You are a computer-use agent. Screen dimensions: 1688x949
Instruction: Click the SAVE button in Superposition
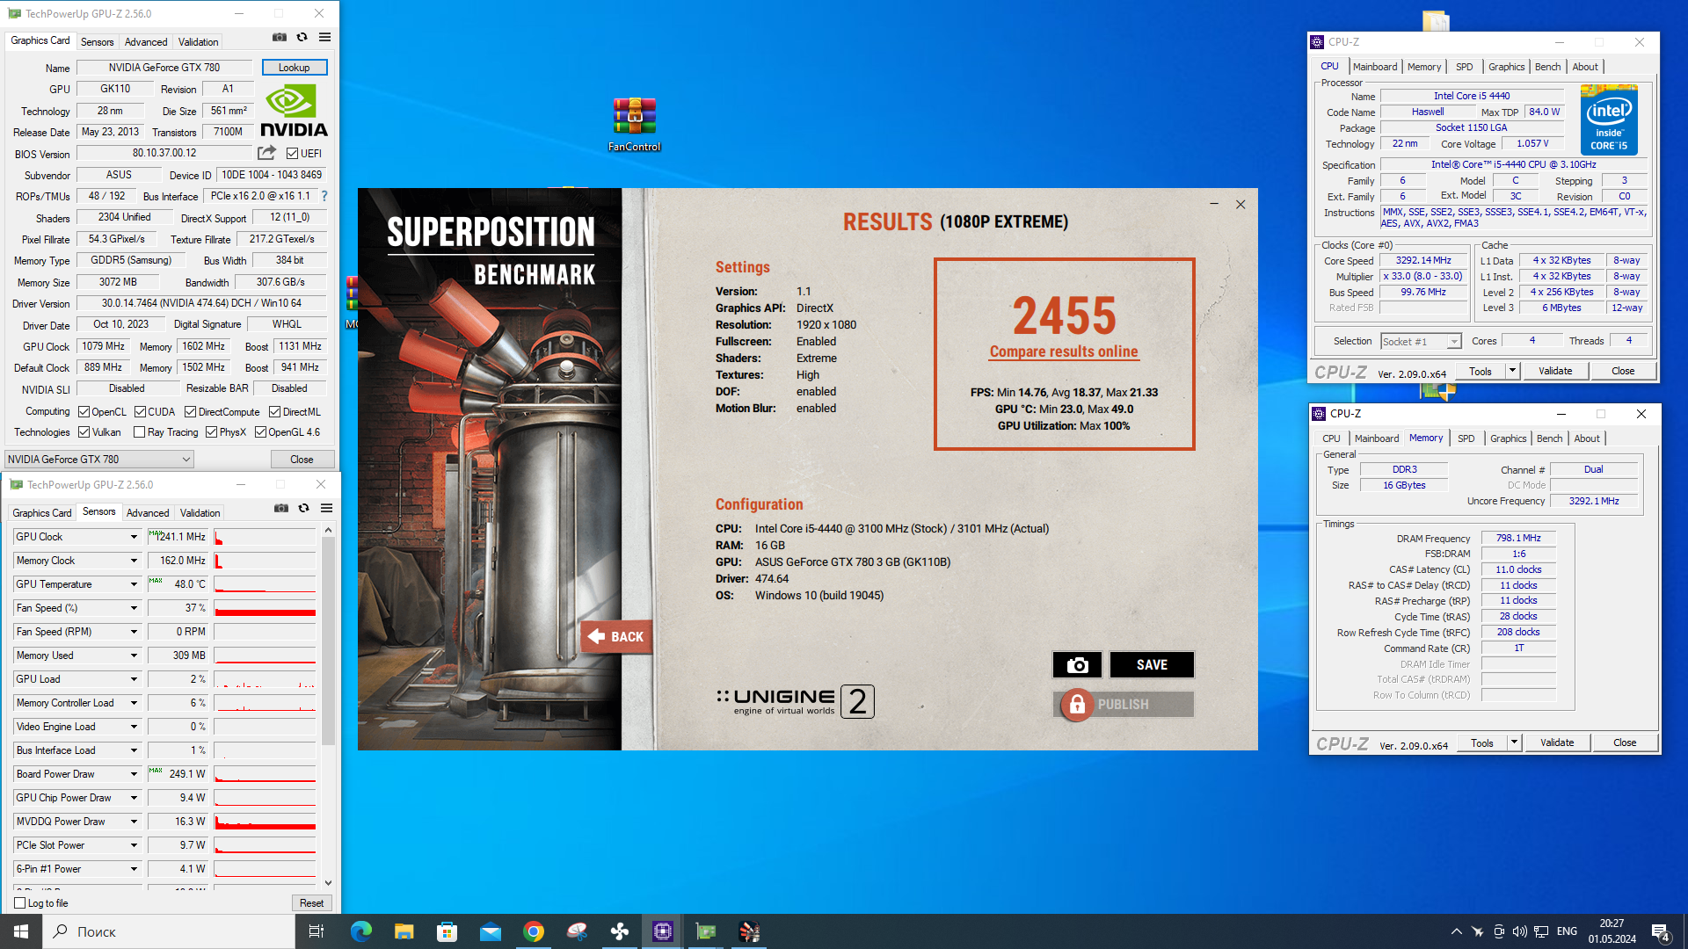[x=1152, y=665]
